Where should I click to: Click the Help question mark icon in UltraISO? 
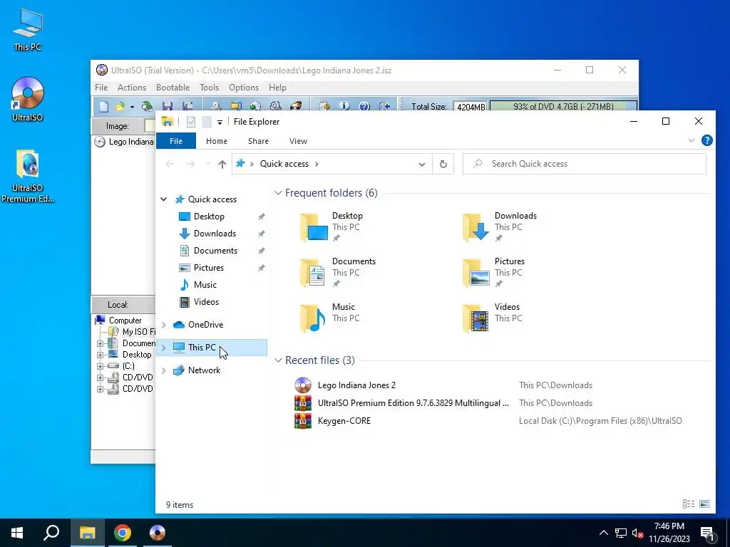(x=364, y=107)
